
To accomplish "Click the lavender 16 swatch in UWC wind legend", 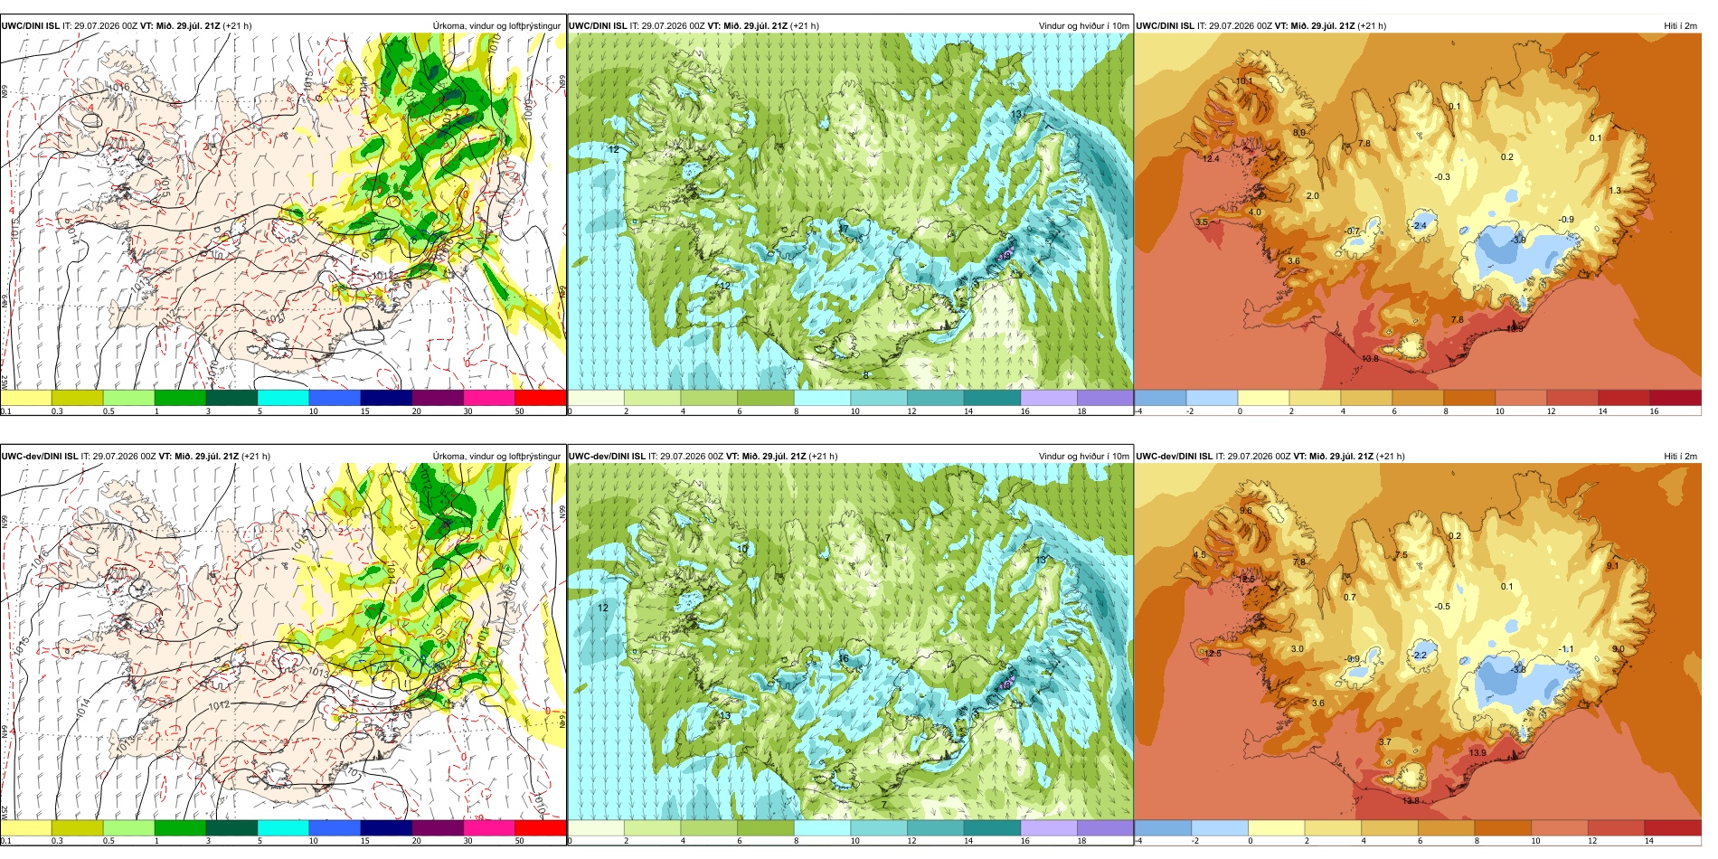I will coord(1048,398).
